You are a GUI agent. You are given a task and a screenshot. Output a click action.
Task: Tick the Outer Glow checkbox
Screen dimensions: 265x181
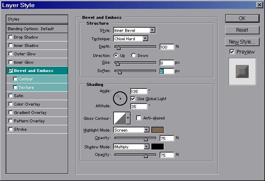click(x=10, y=54)
